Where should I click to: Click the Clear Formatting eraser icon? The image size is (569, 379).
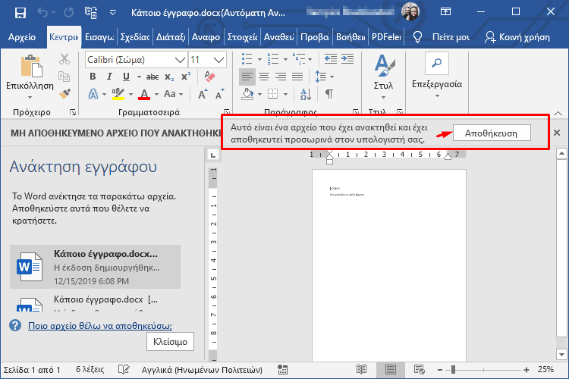pyautogui.click(x=209, y=77)
